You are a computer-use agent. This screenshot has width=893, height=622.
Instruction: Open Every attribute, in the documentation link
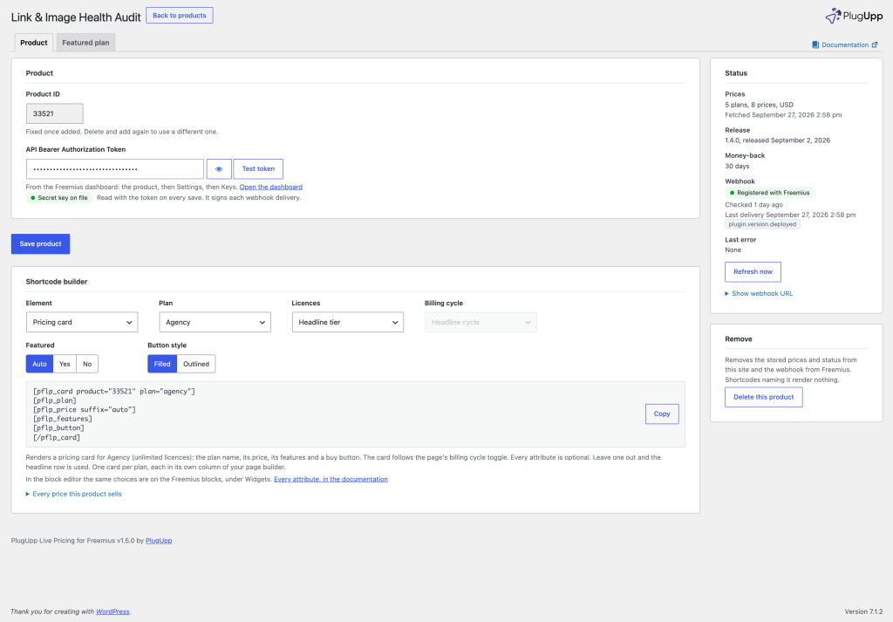click(x=331, y=479)
